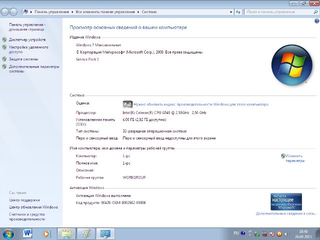Image resolution: width=320 pixels, height=240 pixels.
Task: Open Центр поддержки link
Action: [x=24, y=200]
